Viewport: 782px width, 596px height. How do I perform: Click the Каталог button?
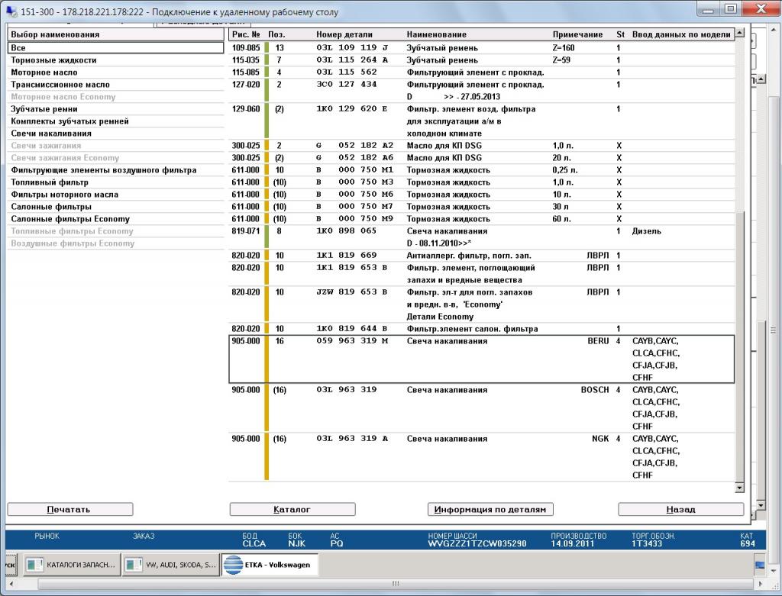292,509
